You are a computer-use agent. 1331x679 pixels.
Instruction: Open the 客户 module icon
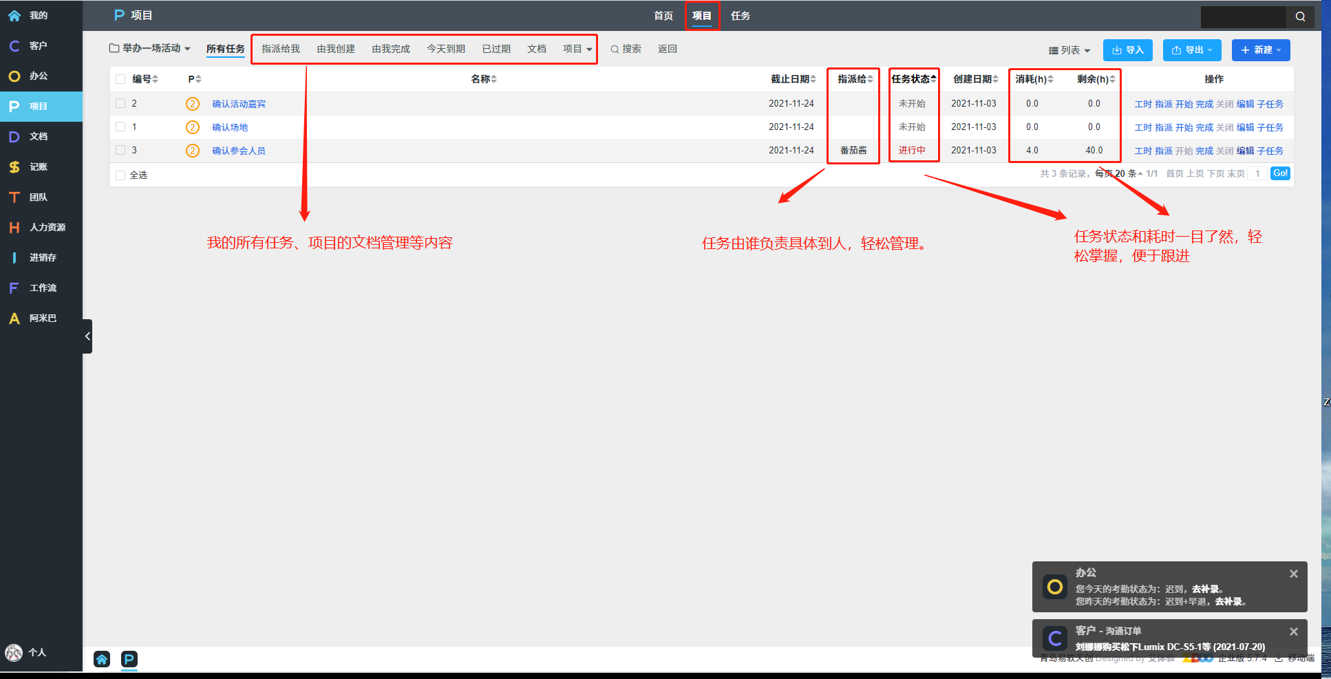coord(14,45)
